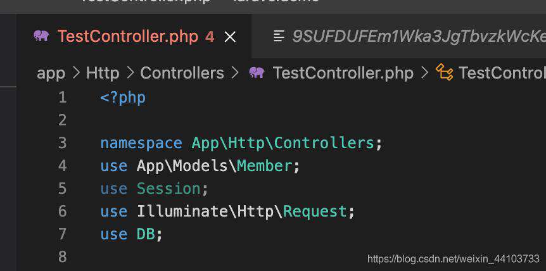This screenshot has height=271, width=546.
Task: Click line number 5 in the gutter
Action: [62, 189]
